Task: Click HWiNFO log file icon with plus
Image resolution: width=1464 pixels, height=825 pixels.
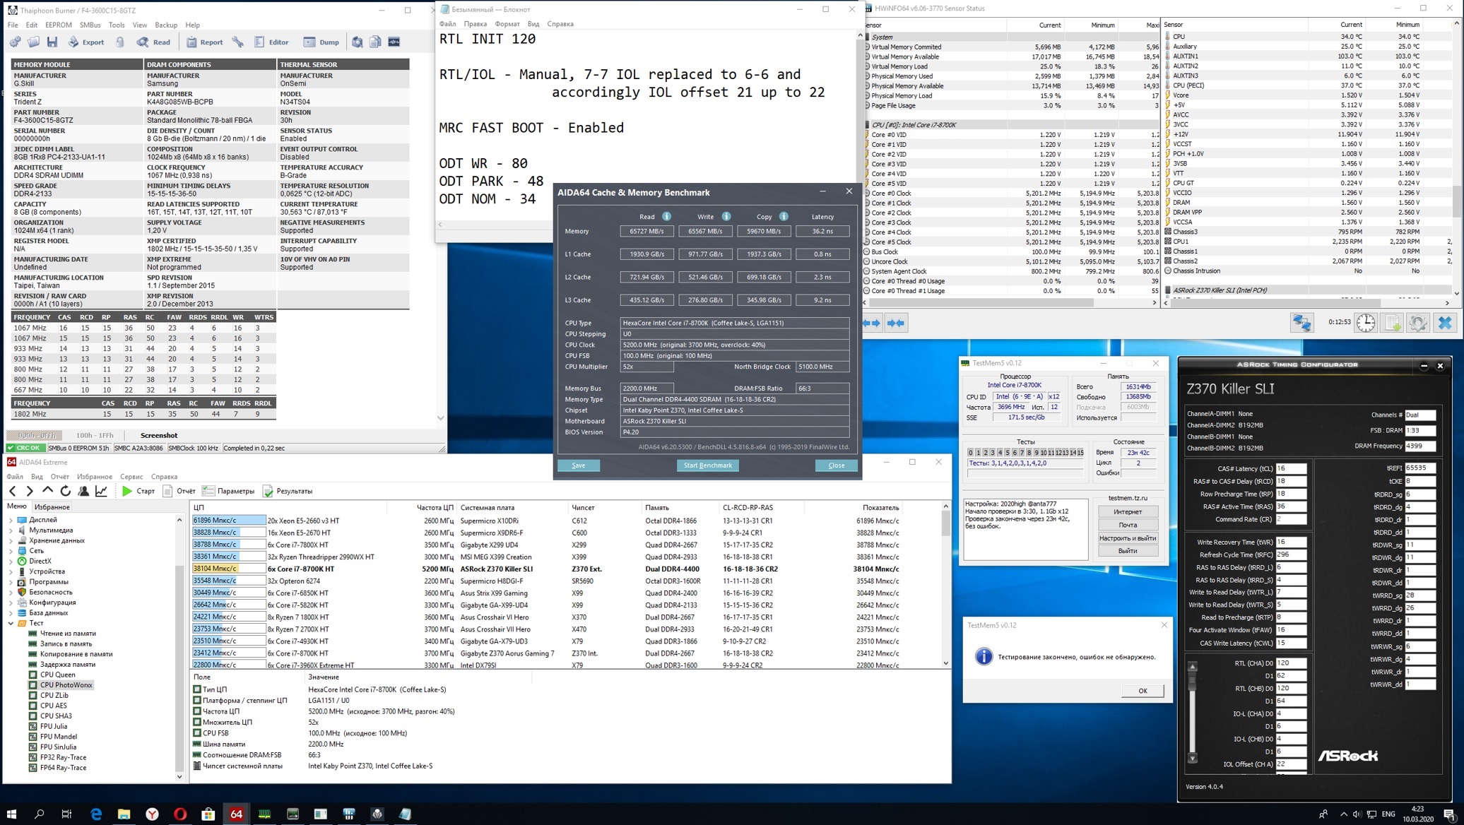Action: (1391, 323)
